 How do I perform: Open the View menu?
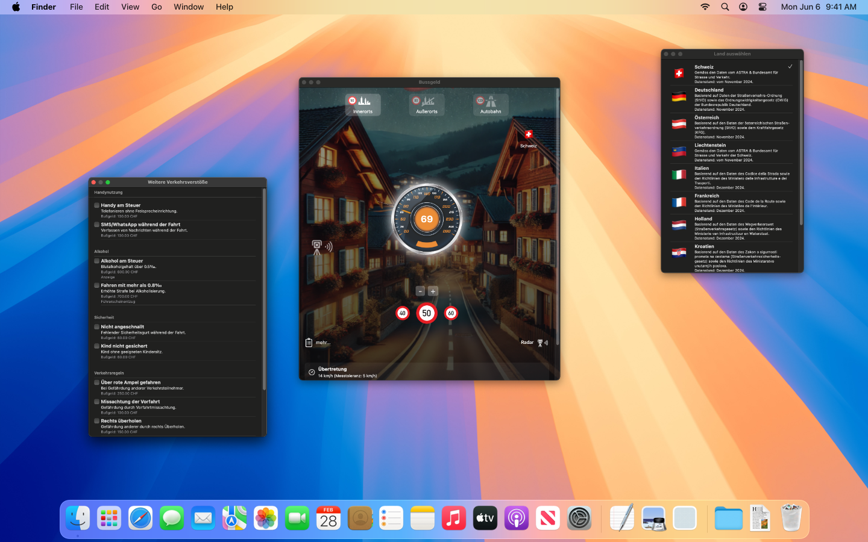pos(130,7)
